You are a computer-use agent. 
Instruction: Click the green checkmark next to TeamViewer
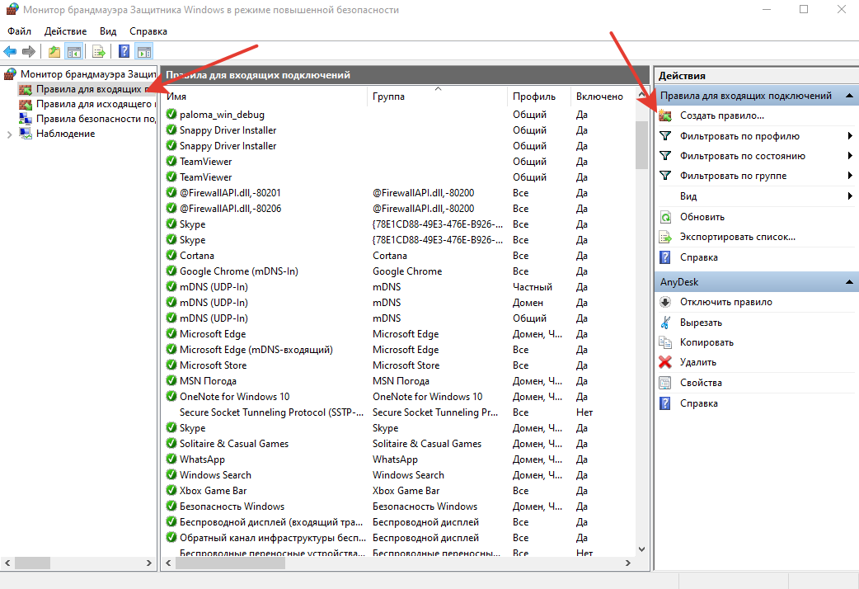[171, 162]
